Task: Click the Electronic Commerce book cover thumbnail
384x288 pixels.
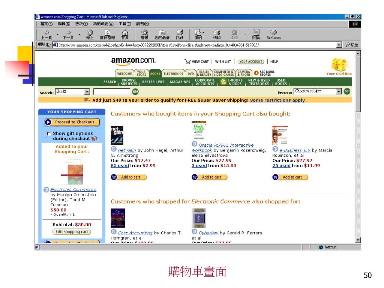Action: [x=72, y=171]
